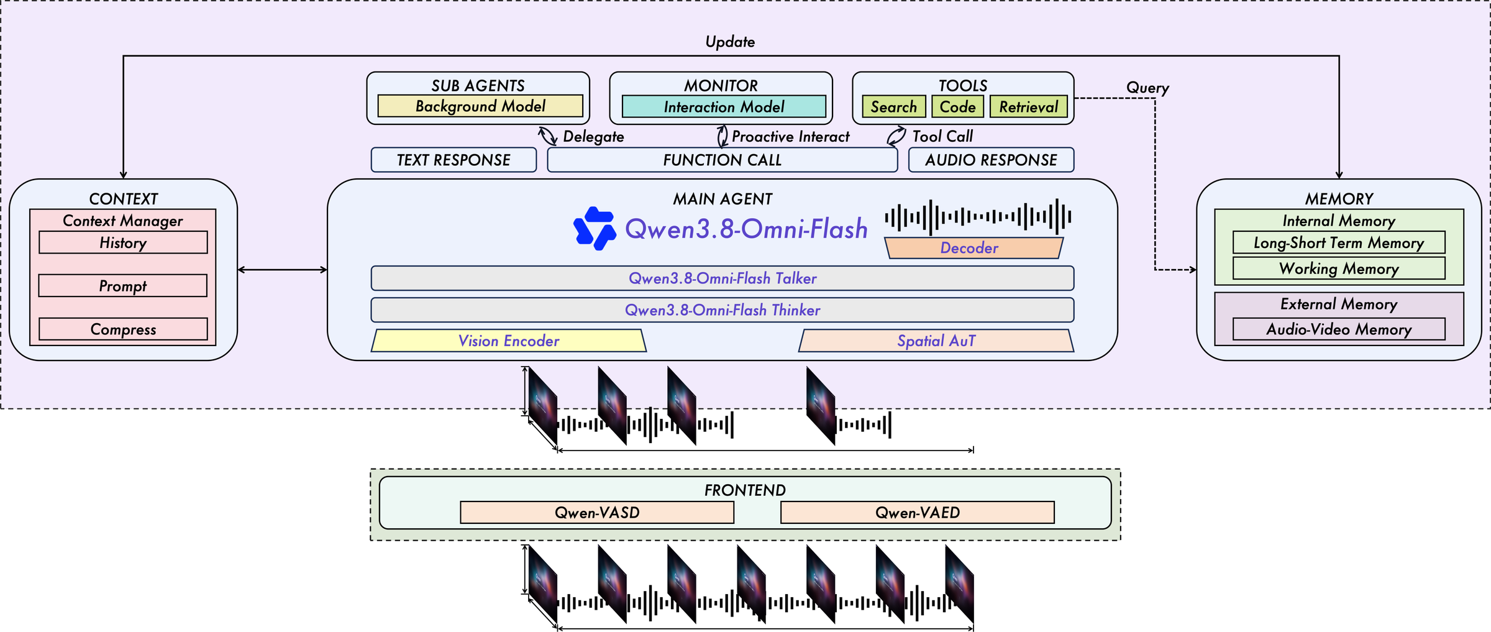Click the MAIN AGENT heading
Screen dimensions: 1491x632
pos(723,199)
